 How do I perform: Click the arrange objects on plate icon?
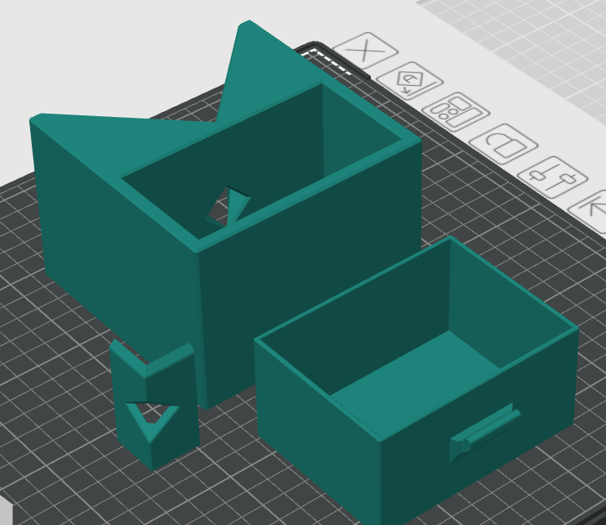(x=457, y=111)
